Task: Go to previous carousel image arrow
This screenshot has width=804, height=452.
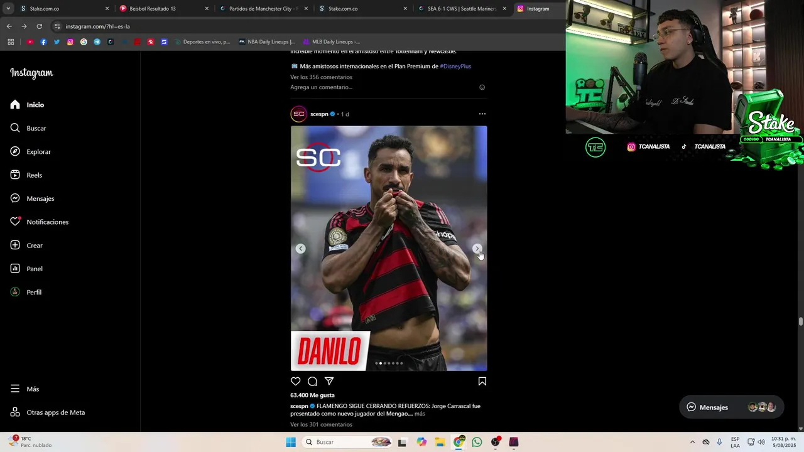Action: [x=301, y=249]
